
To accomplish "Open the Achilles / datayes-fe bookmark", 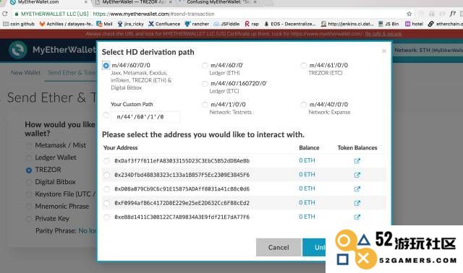I will point(66,24).
